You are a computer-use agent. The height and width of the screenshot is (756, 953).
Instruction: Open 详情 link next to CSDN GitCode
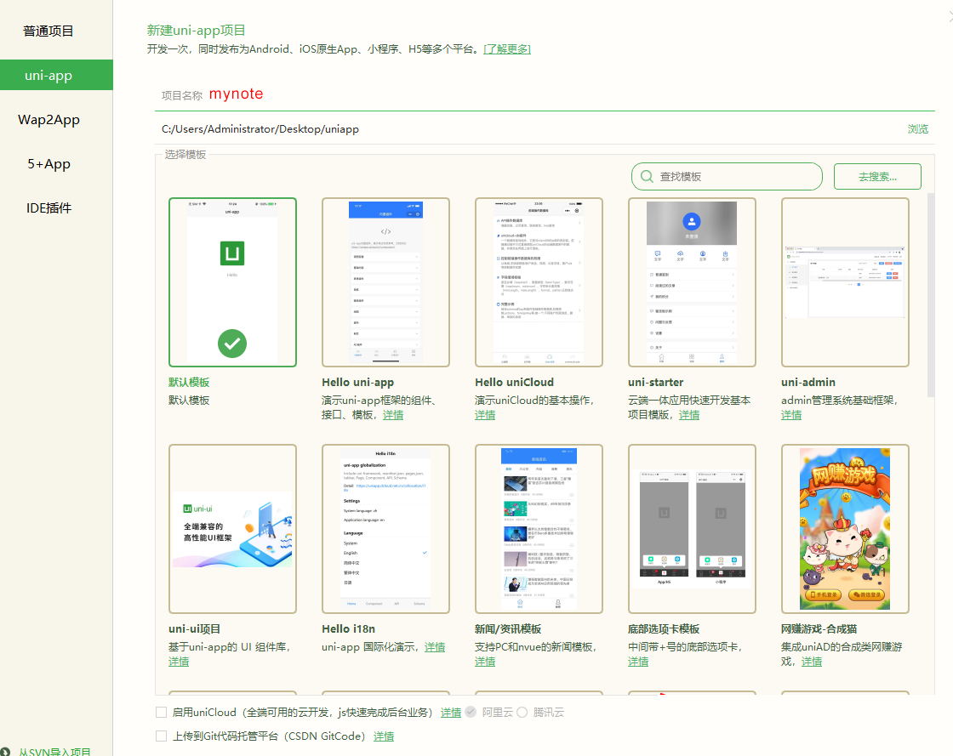click(384, 736)
